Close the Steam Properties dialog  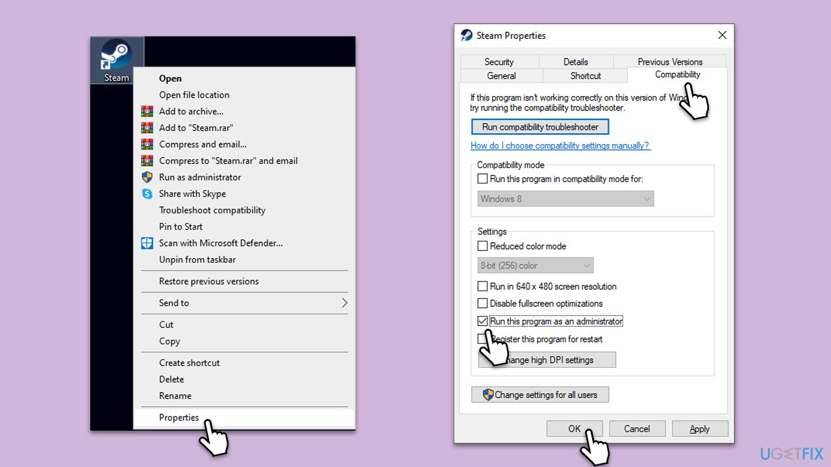(722, 35)
